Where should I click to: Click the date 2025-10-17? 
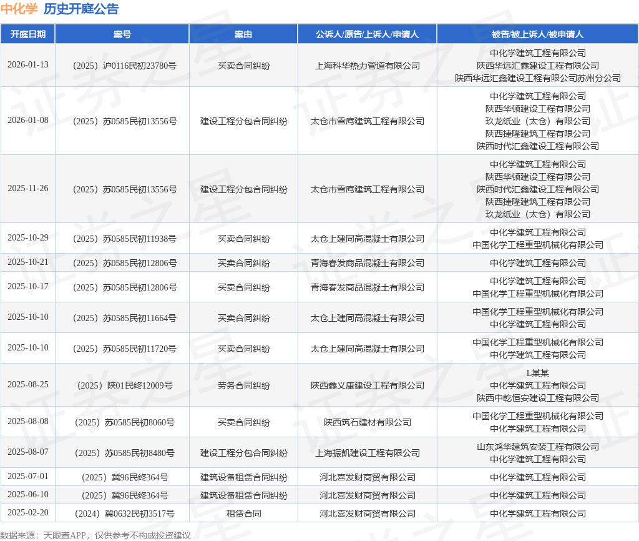point(27,286)
